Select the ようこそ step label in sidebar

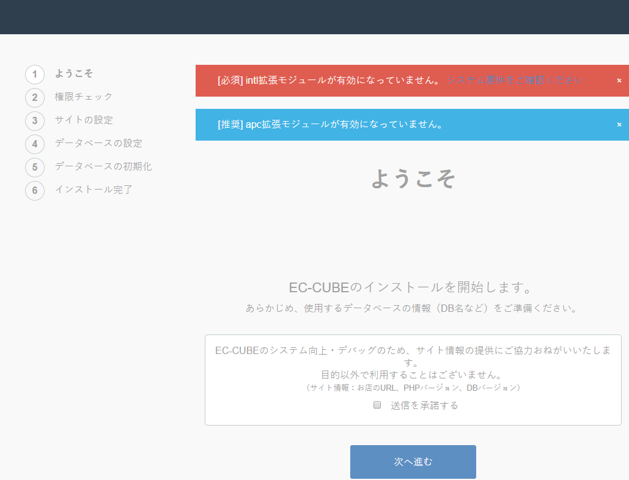click(74, 73)
